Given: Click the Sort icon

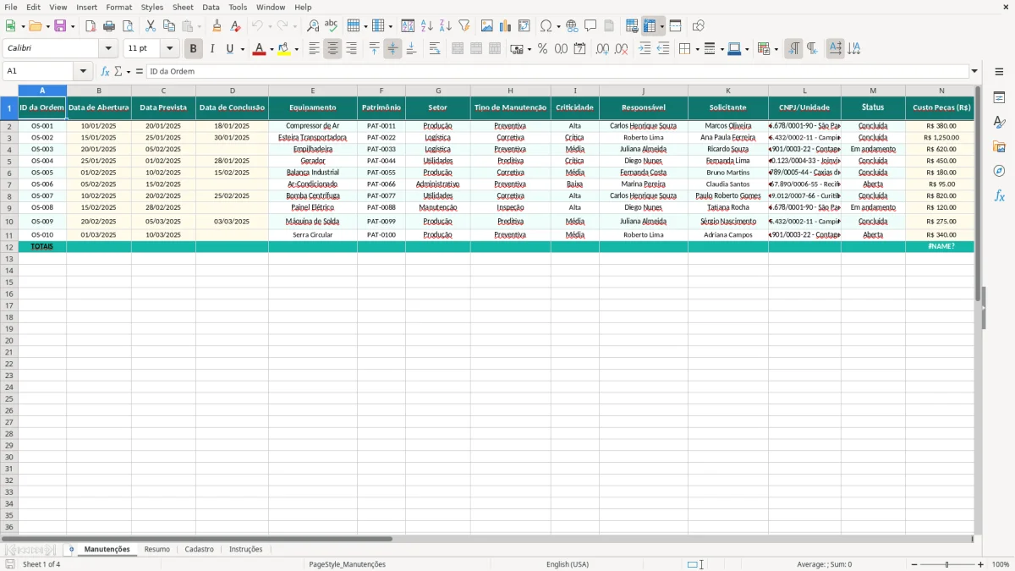Looking at the screenshot, I should (408, 26).
